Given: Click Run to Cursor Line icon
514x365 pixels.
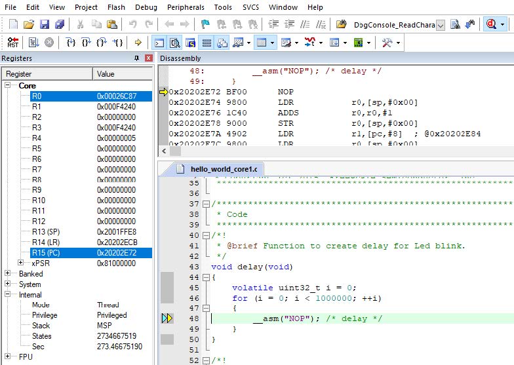Looking at the screenshot, I should tap(118, 43).
